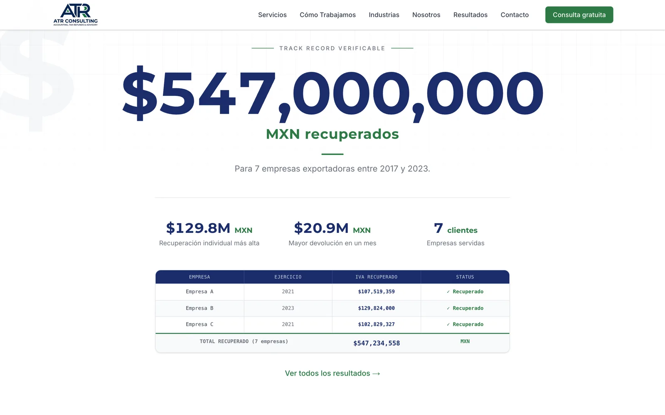The height and width of the screenshot is (415, 665).
Task: Click the ATR Consulting logo
Action: coord(76,15)
